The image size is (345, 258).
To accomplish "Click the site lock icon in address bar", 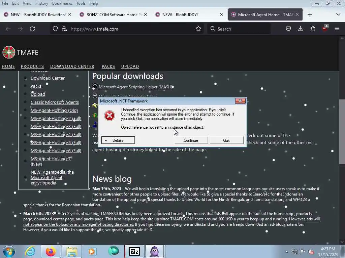I will [x=64, y=29].
